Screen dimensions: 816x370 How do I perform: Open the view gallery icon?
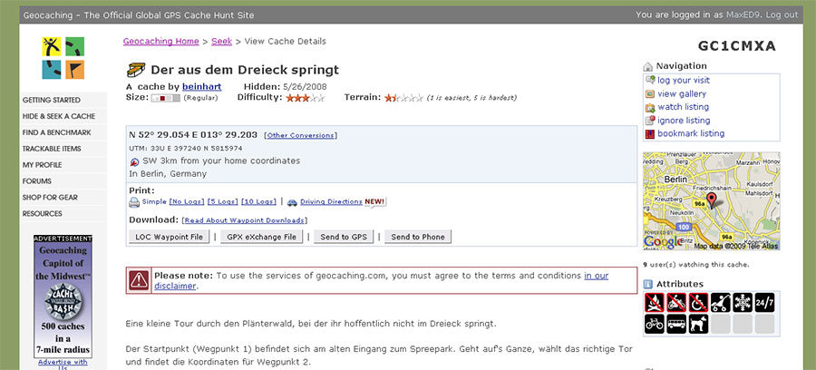coord(649,94)
